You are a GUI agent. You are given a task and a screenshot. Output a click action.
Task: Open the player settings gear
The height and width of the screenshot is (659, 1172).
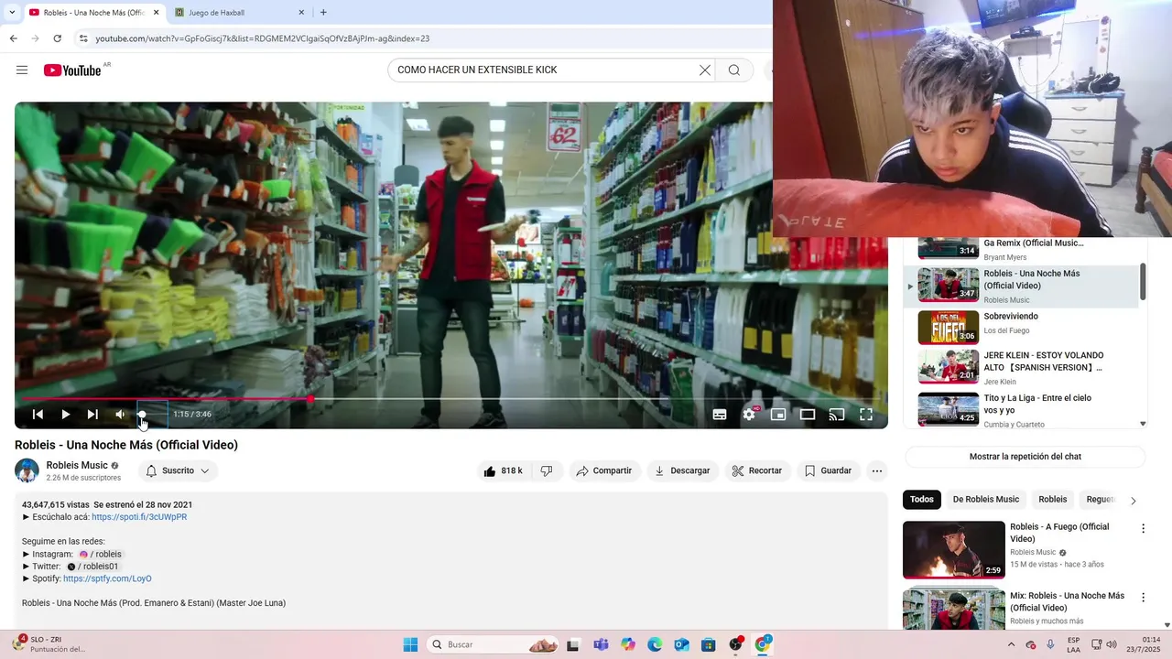(x=749, y=415)
